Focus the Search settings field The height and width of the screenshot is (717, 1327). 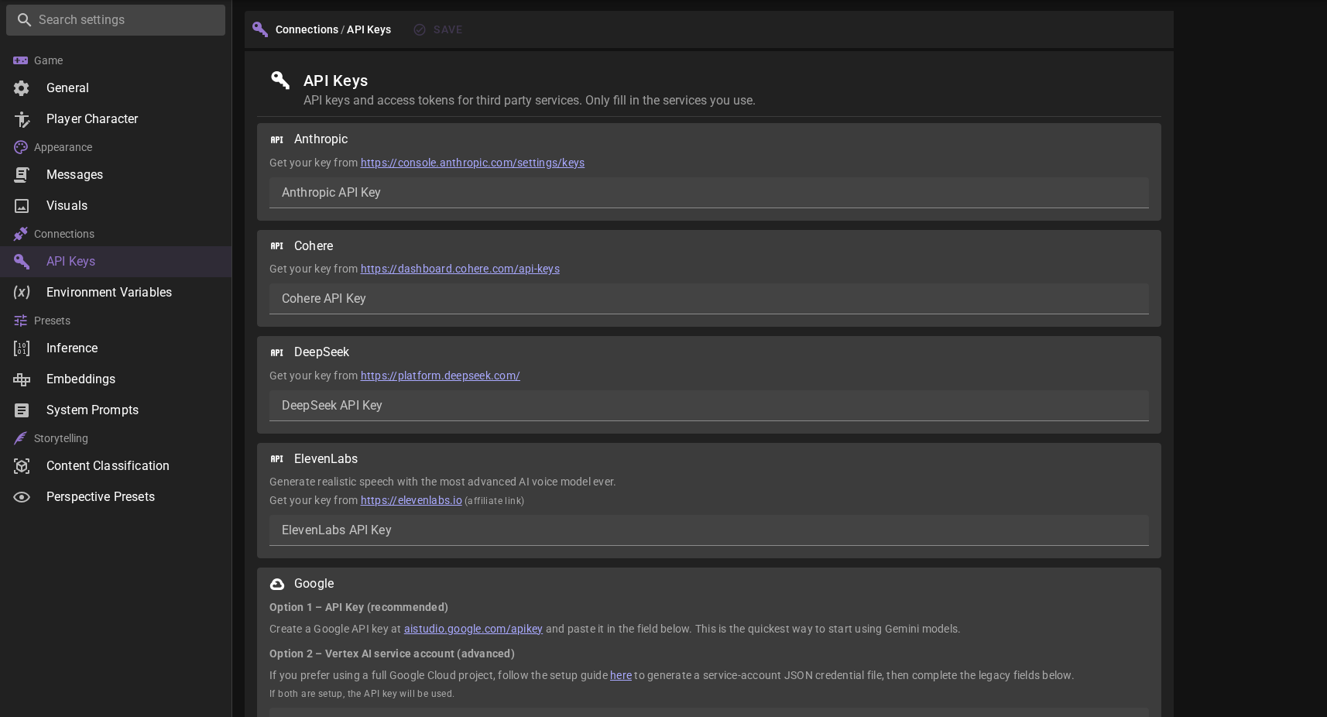pos(116,20)
